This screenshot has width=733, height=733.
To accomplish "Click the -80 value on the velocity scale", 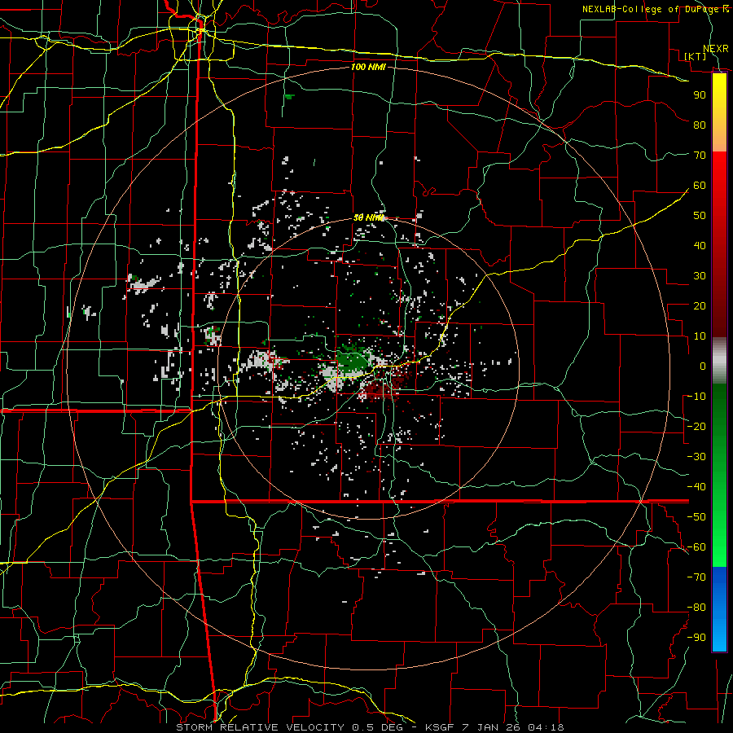I will coord(696,608).
